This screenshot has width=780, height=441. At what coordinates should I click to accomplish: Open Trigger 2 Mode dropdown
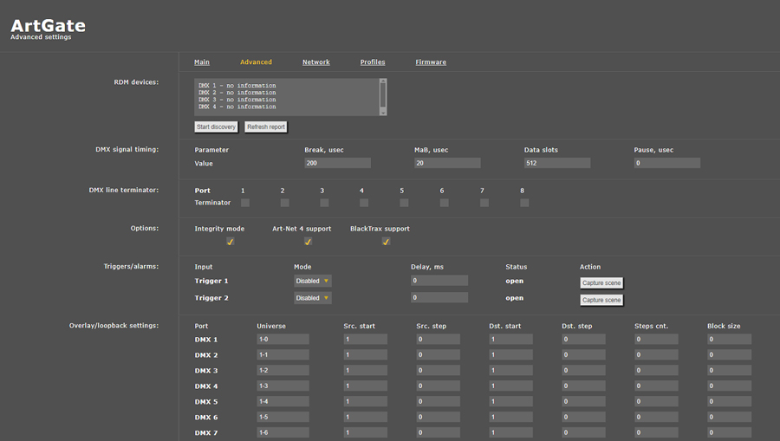point(312,298)
